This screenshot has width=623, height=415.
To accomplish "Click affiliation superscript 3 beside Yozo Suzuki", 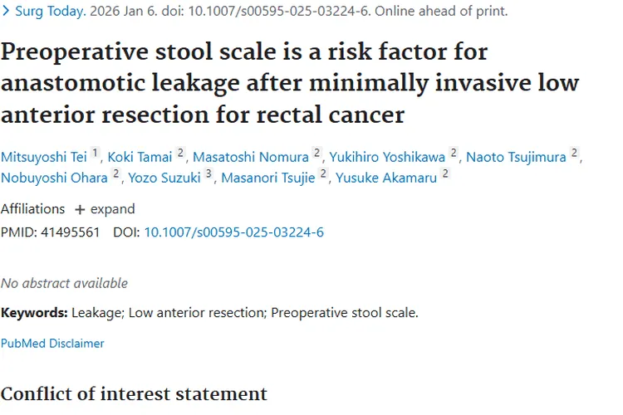I will coord(208,173).
